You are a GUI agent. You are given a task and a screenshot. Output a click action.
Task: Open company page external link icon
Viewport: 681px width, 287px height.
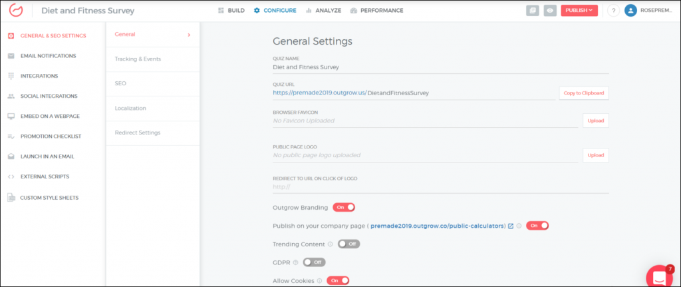pyautogui.click(x=511, y=226)
